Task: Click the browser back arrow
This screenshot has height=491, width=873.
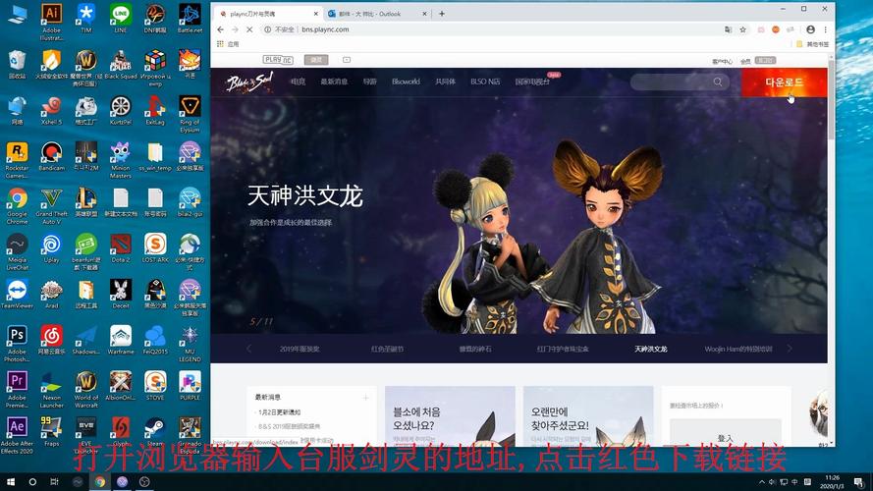Action: pyautogui.click(x=219, y=29)
